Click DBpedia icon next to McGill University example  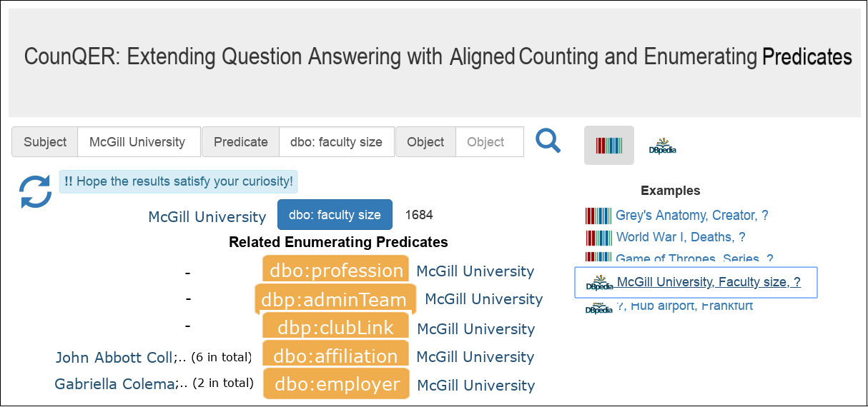pos(599,283)
